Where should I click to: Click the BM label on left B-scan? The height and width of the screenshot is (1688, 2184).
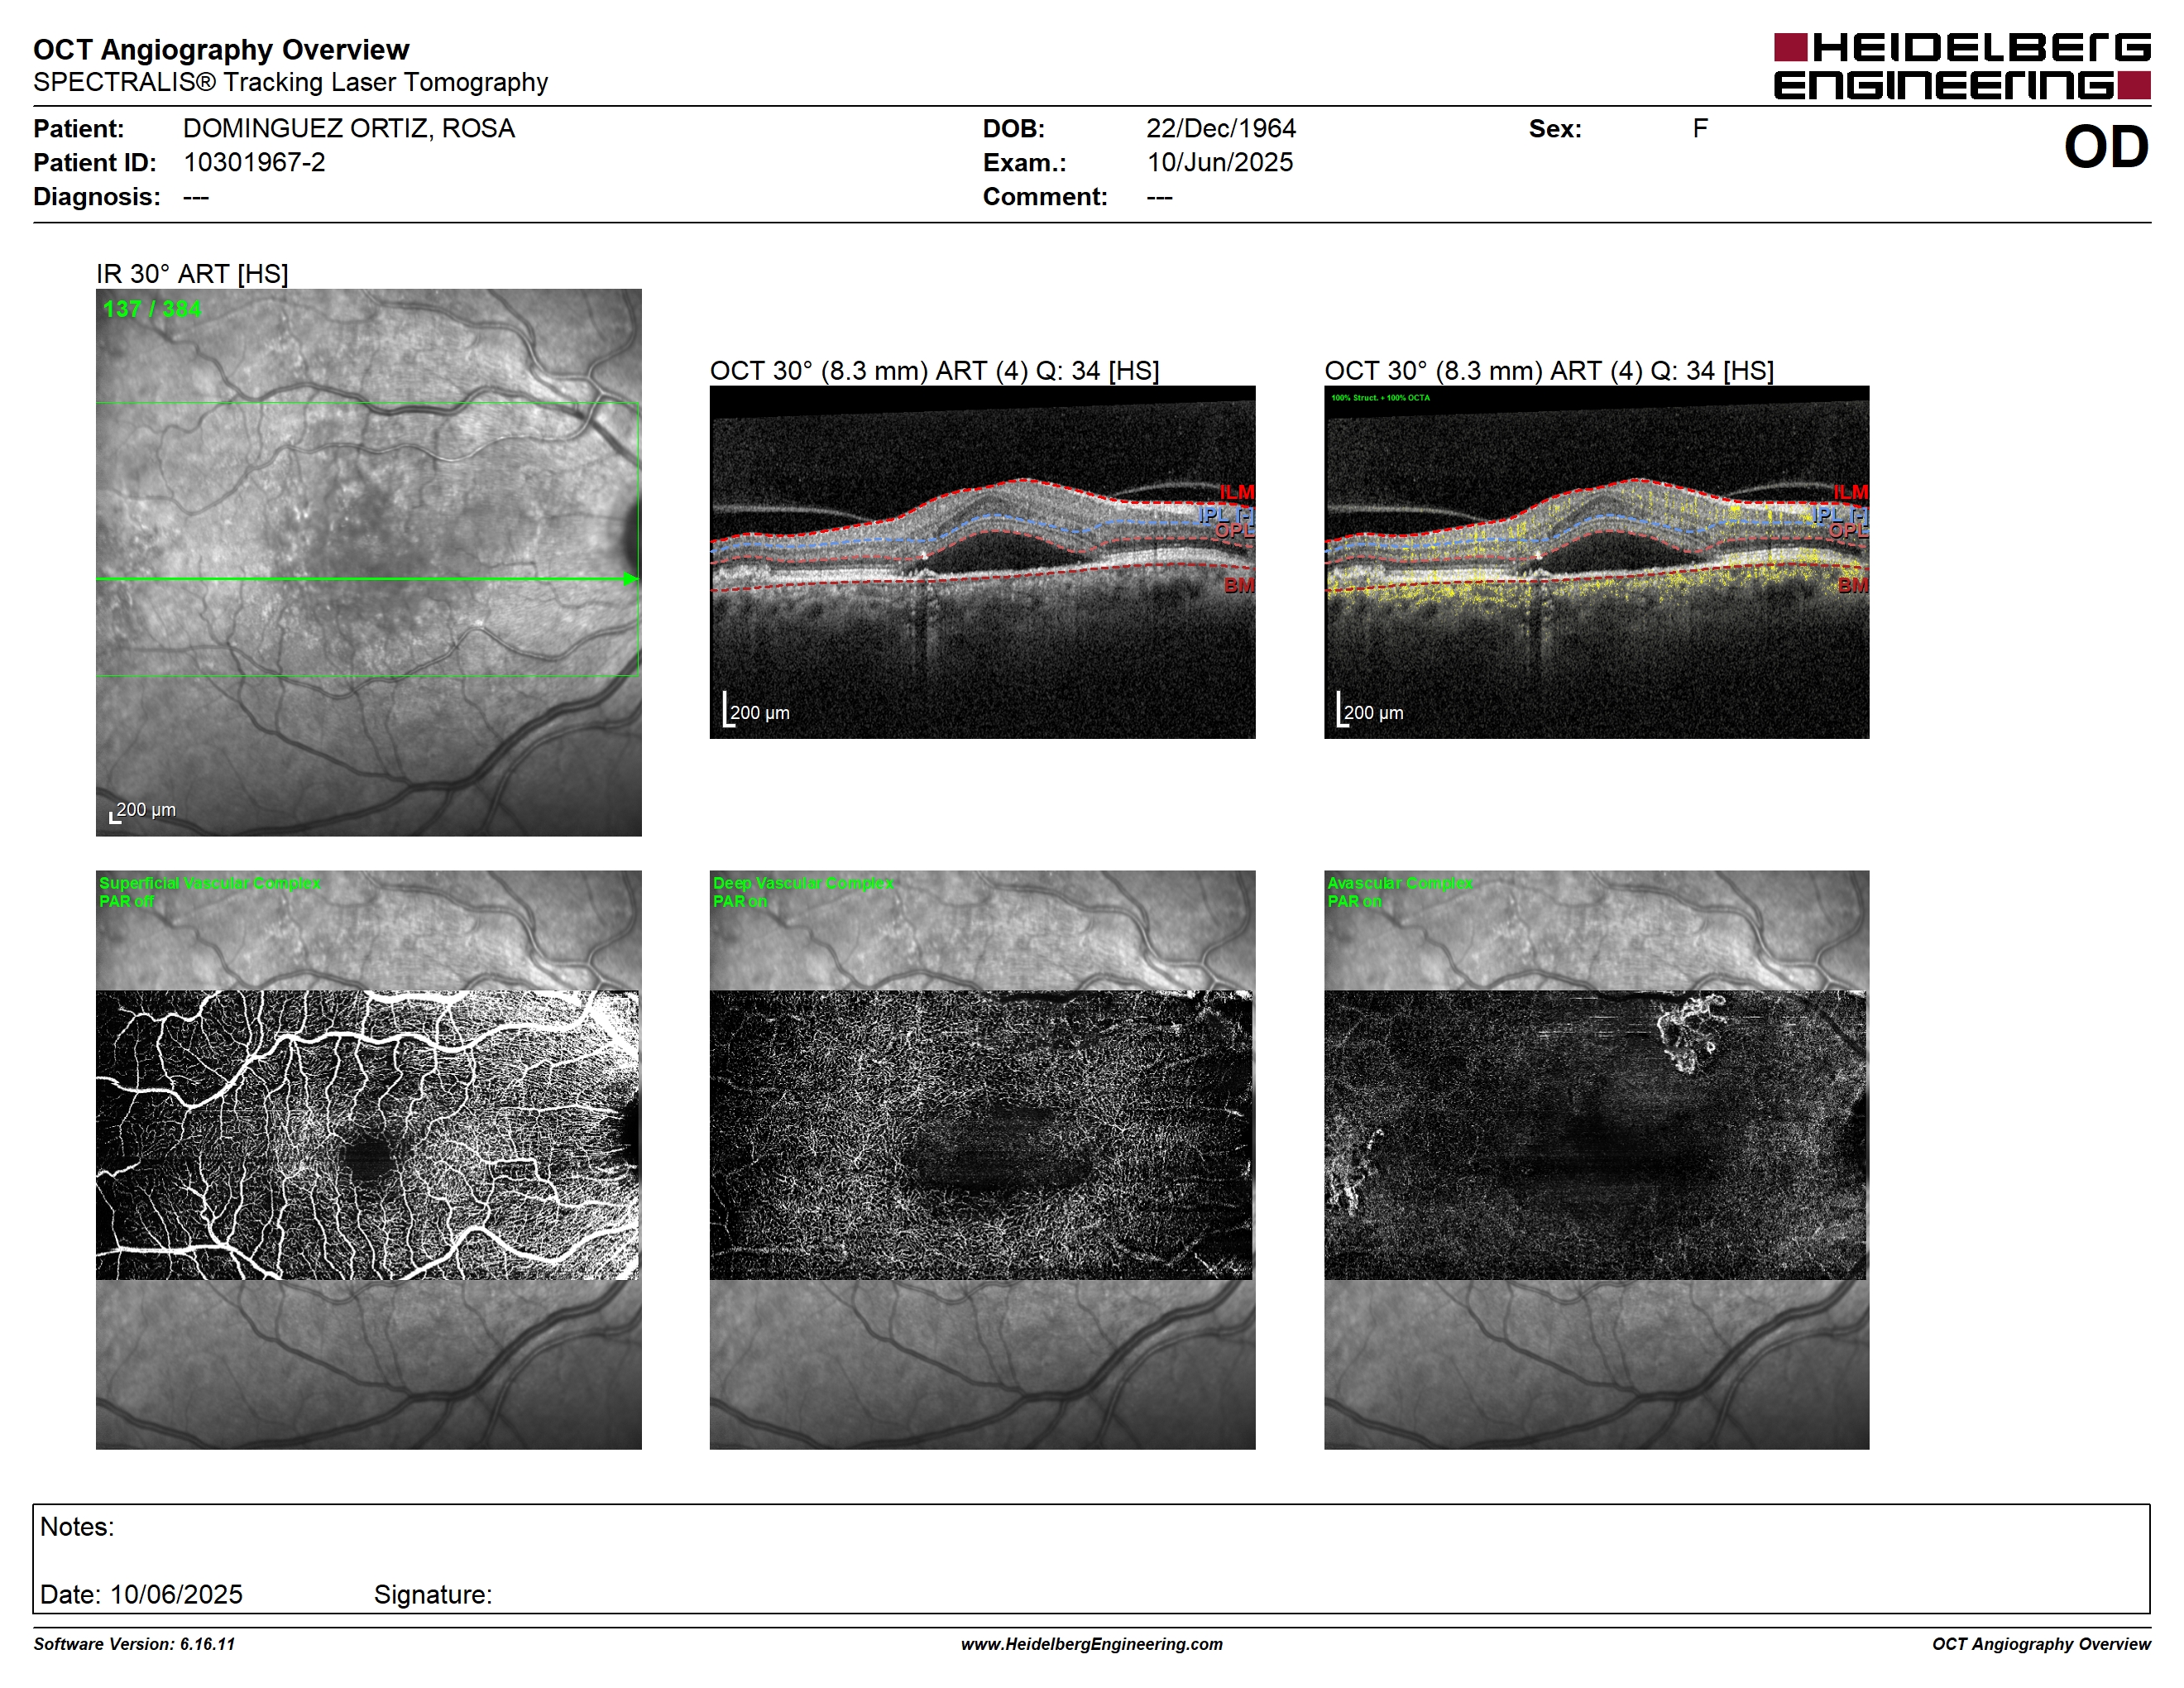coord(1239,584)
